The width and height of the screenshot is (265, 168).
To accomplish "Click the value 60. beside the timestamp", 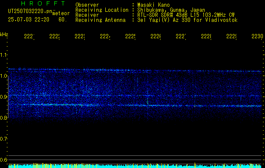I will pyautogui.click(x=63, y=20).
